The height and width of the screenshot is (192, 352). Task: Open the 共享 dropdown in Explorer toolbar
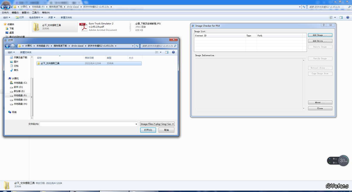click(x=52, y=18)
